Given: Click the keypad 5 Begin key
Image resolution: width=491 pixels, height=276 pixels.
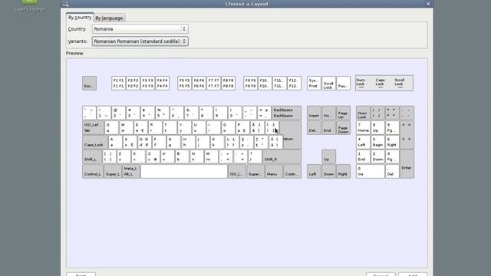Looking at the screenshot, I should tap(377, 143).
